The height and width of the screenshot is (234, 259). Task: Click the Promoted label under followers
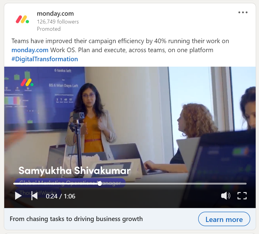[x=49, y=29]
